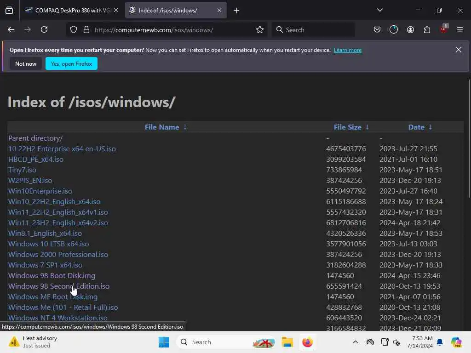Click the URL address bar

point(167,30)
